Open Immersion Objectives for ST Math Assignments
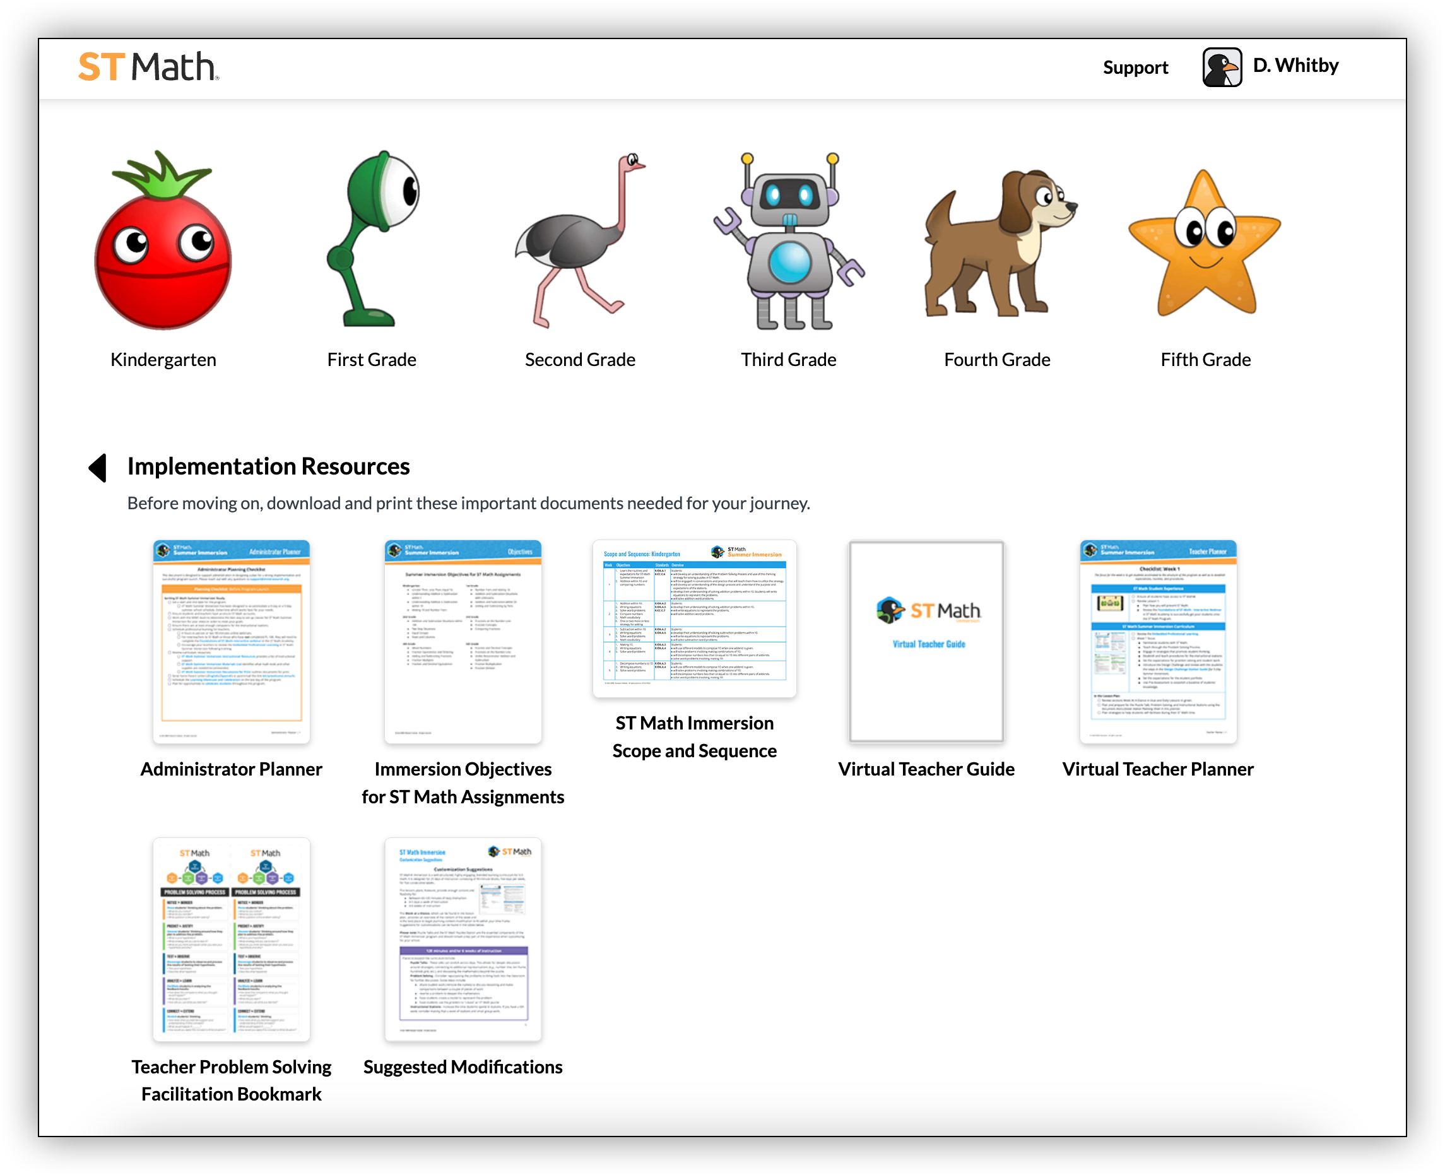The height and width of the screenshot is (1175, 1445). [x=463, y=642]
